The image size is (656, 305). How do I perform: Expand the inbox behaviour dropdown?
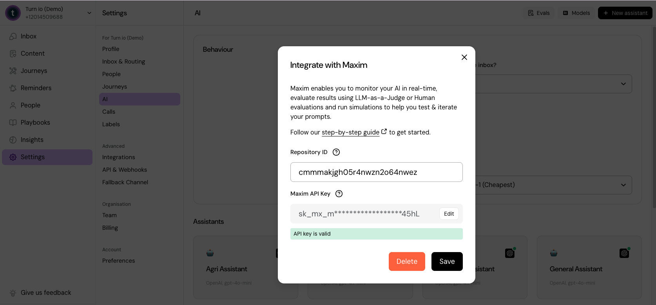pyautogui.click(x=623, y=84)
